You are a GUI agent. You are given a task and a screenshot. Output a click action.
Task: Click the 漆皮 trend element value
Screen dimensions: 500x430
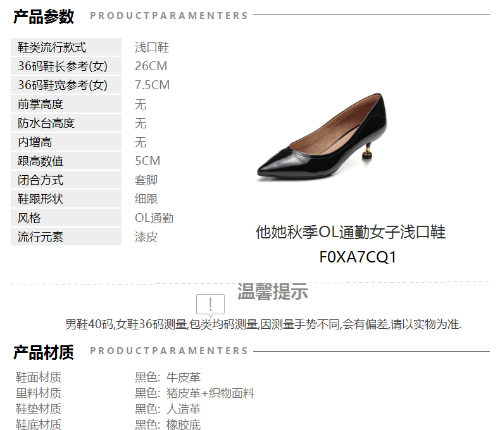coord(146,237)
